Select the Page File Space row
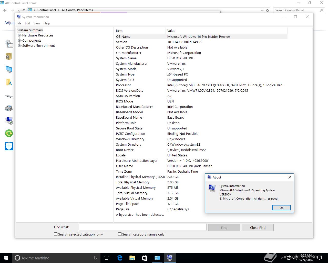The height and width of the screenshot is (263, 328). click(160, 204)
